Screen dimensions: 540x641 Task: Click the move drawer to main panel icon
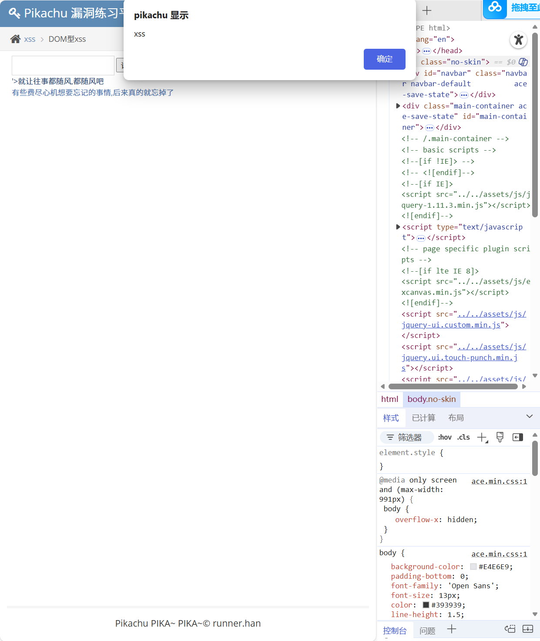[510, 629]
